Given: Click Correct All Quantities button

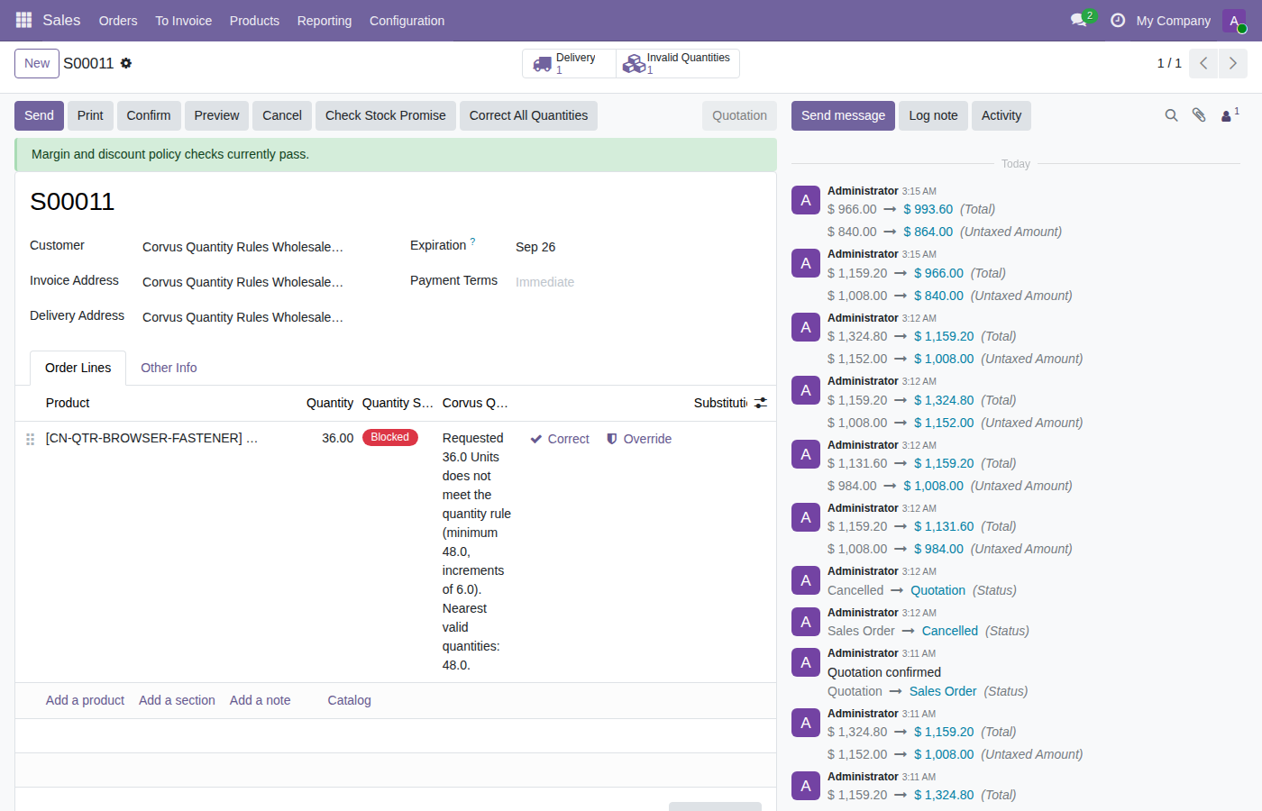Looking at the screenshot, I should pos(528,115).
